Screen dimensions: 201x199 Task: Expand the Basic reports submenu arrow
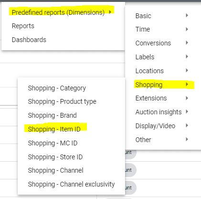(187, 15)
